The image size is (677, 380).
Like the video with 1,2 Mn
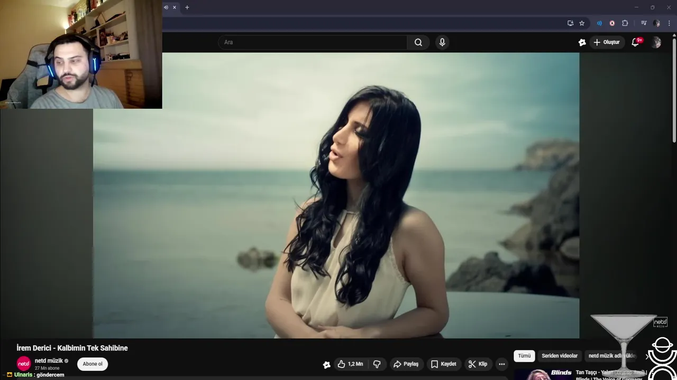[x=350, y=364]
